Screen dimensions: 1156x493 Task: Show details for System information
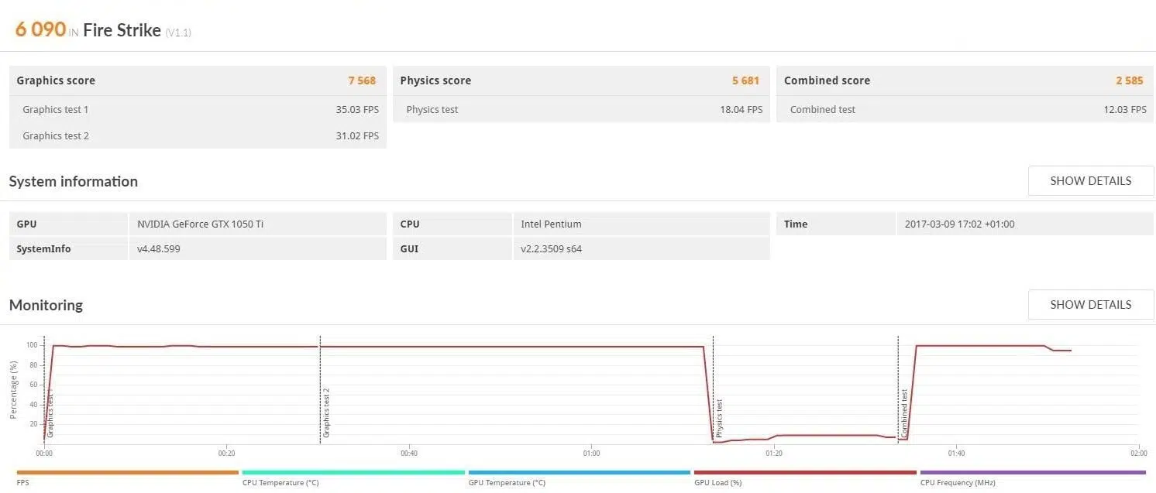[x=1091, y=181]
